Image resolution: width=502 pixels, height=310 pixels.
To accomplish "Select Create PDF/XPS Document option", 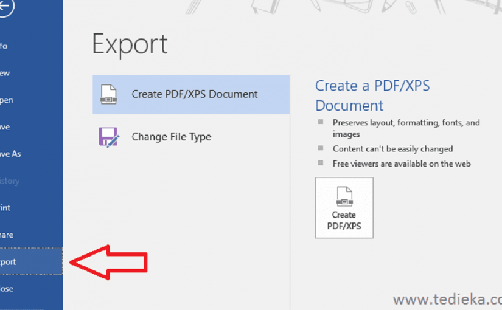I will click(191, 94).
